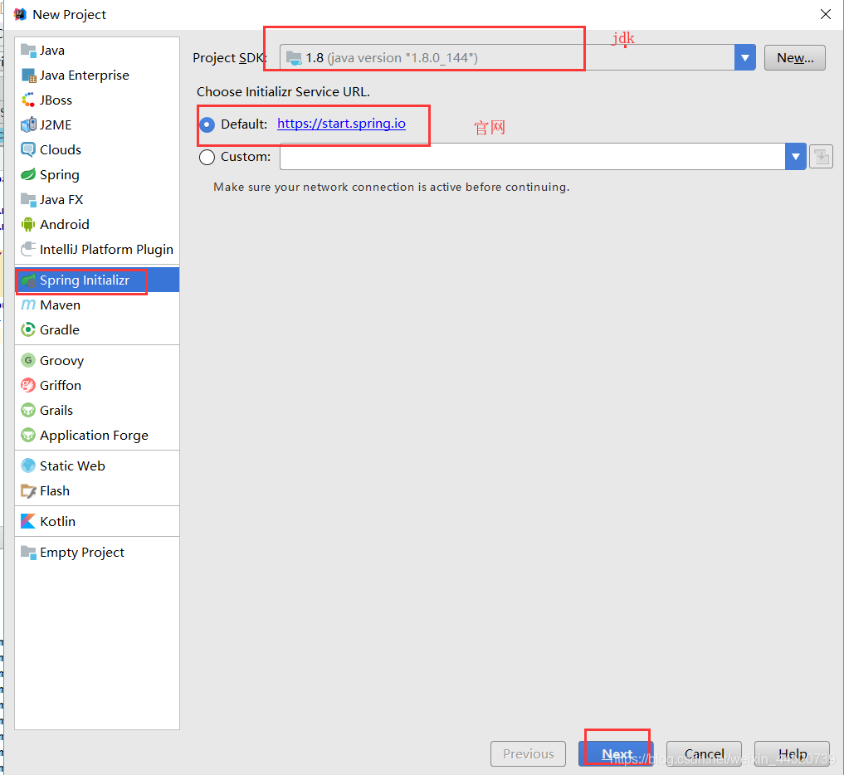
Task: Click the Groovy G icon
Action: pos(28,360)
